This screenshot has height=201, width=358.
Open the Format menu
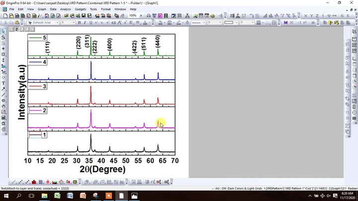[106, 9]
